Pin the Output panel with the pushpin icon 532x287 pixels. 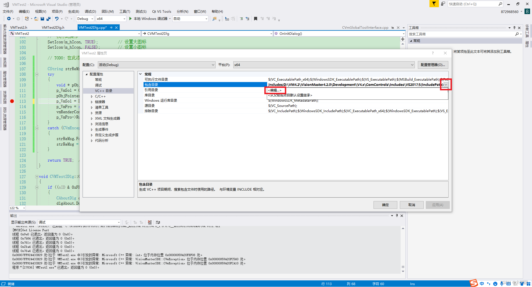coord(397,215)
